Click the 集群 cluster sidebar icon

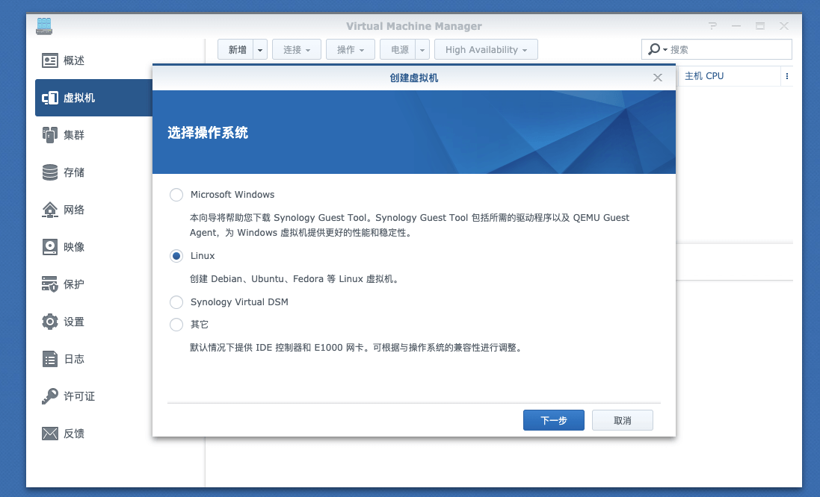tap(49, 134)
